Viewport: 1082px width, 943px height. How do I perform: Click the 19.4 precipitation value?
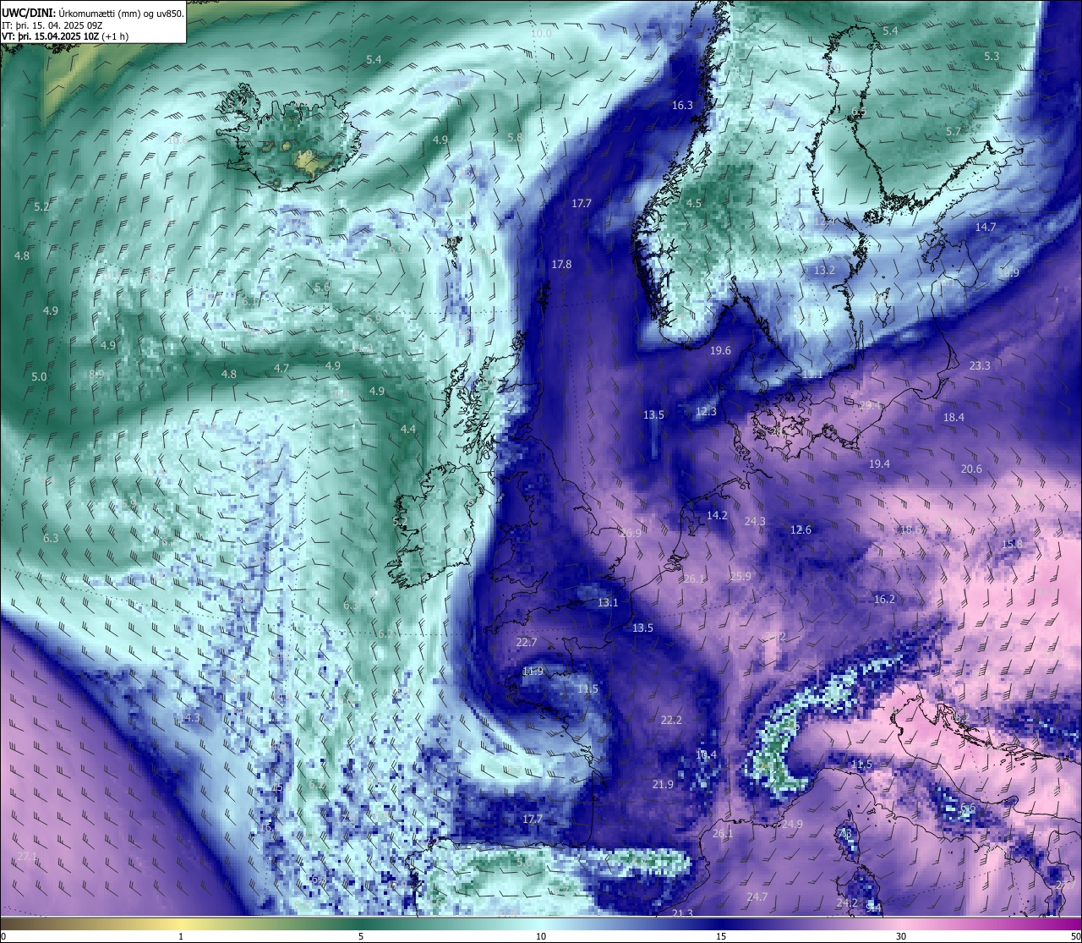pyautogui.click(x=879, y=464)
